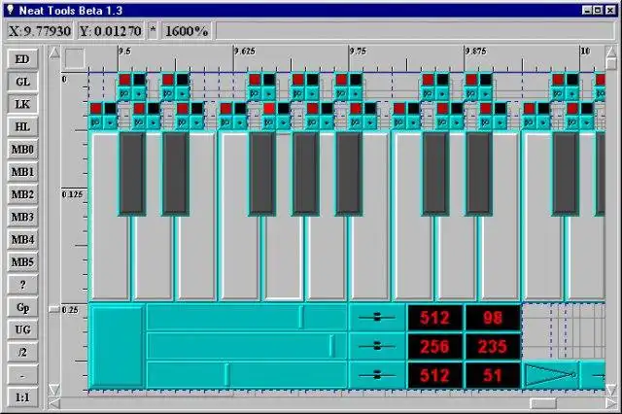The image size is (622, 414).
Task: Click the left vertical scrollbar thumb near 0.25
Action: 54,309
